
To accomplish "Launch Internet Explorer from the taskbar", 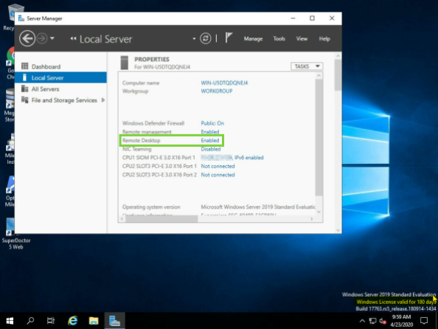I will (72, 321).
